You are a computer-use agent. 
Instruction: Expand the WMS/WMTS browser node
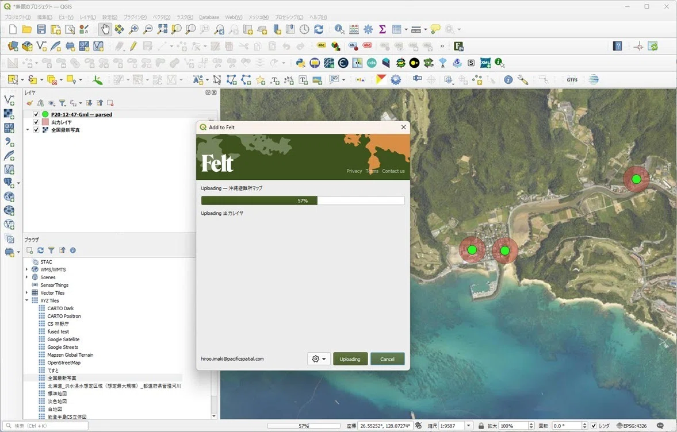pyautogui.click(x=27, y=269)
